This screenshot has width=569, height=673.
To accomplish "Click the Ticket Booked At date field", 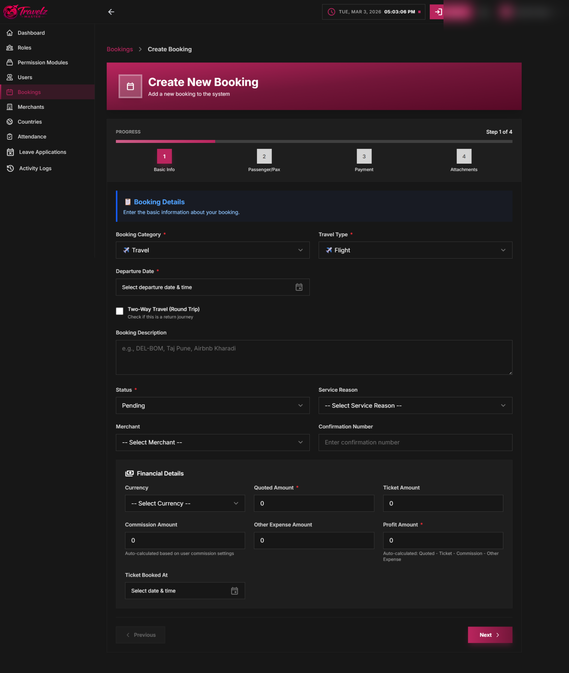I will [185, 591].
